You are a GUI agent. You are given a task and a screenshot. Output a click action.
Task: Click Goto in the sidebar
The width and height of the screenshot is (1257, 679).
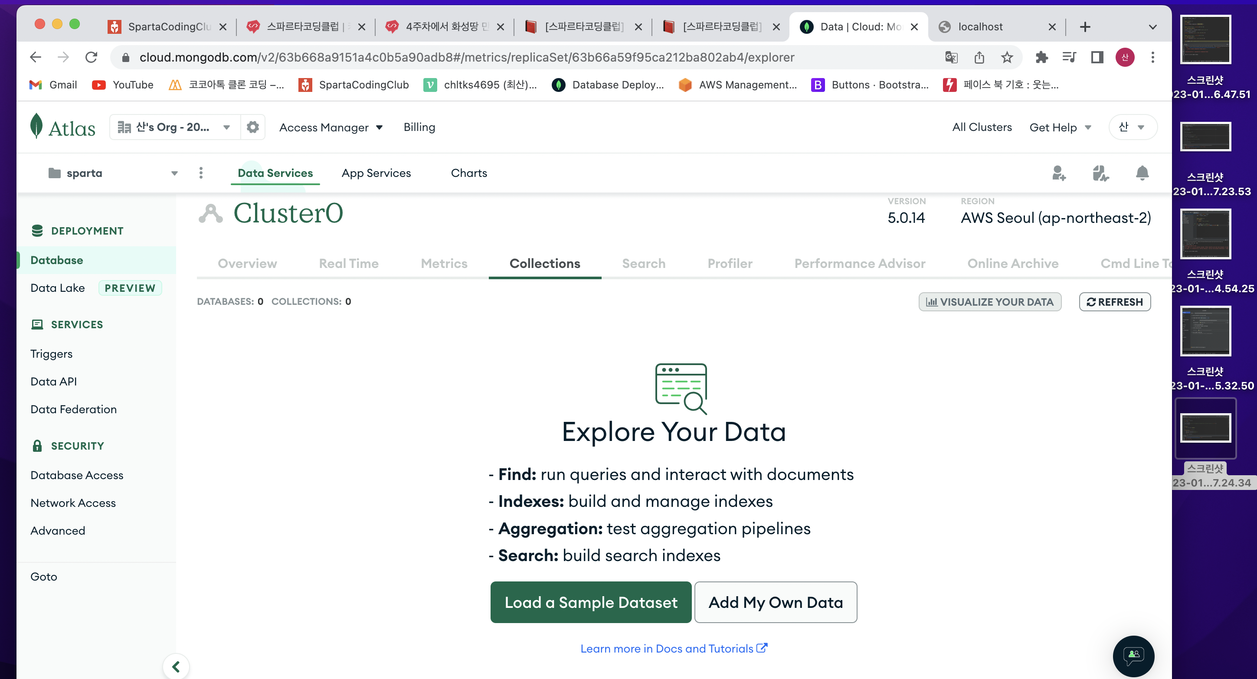click(x=44, y=577)
